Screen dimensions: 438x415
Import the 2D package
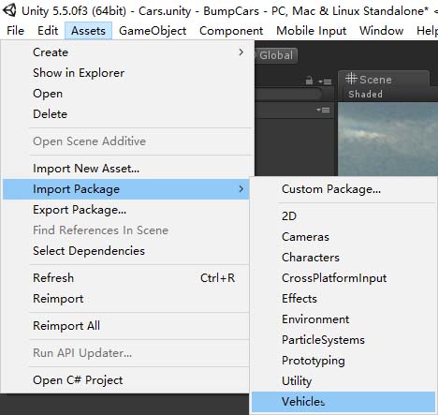(343, 215)
